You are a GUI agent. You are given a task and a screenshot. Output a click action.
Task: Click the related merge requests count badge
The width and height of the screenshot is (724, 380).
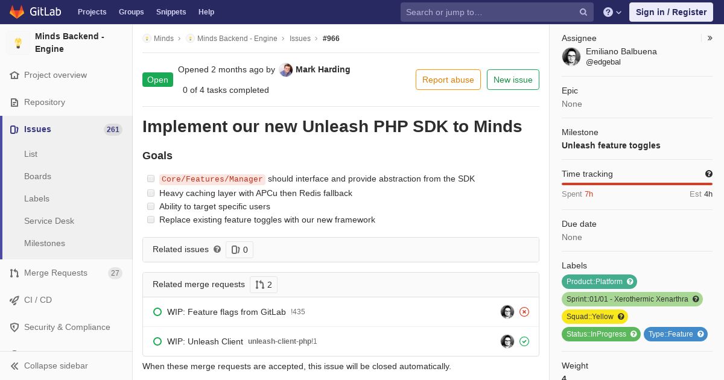tap(264, 285)
